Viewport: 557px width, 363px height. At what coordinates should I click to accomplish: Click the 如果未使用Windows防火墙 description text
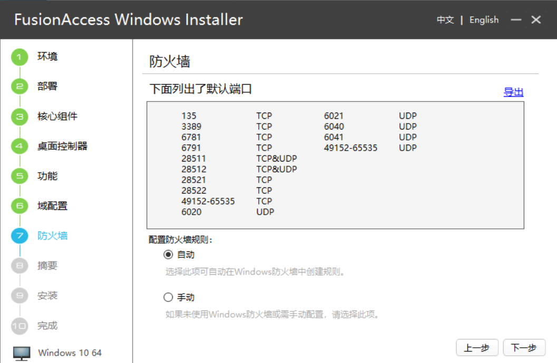tap(272, 315)
